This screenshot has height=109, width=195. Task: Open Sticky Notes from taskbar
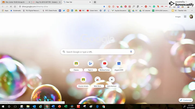pos(22,107)
